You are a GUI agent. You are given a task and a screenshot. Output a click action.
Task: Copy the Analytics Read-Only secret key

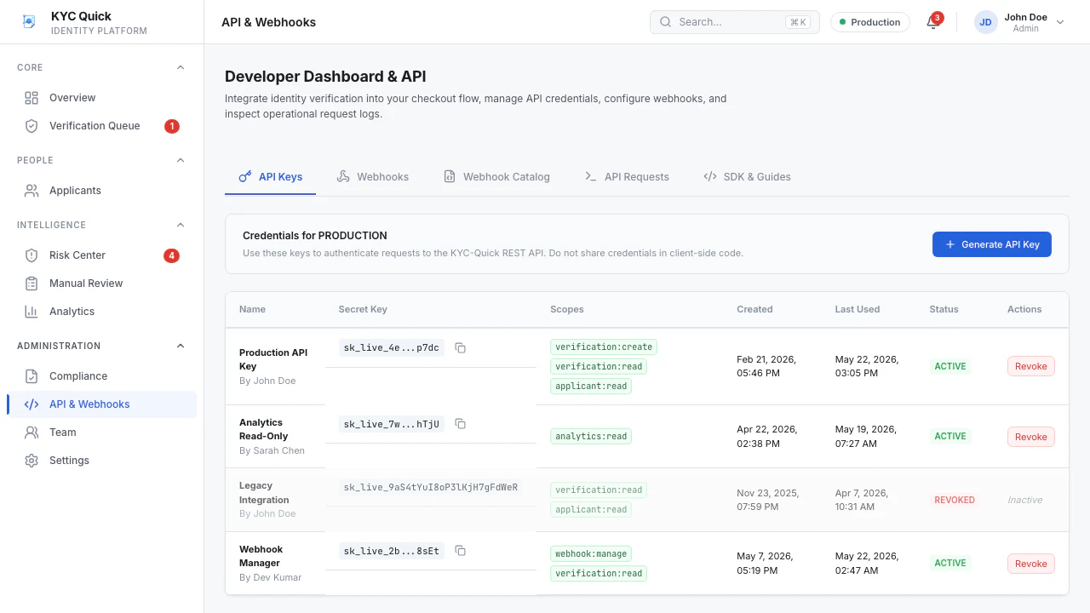click(x=461, y=424)
